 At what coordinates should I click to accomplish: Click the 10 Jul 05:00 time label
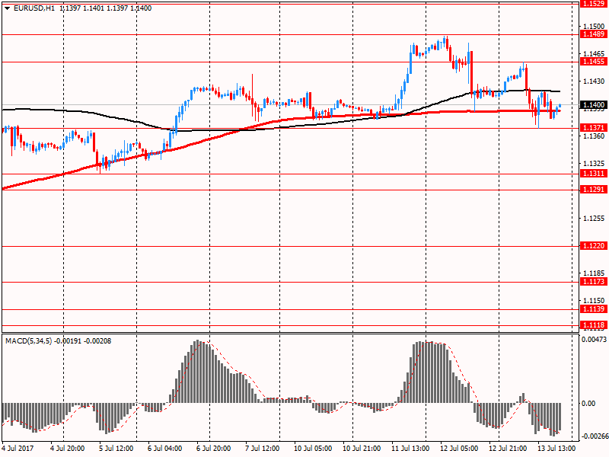pos(313,448)
